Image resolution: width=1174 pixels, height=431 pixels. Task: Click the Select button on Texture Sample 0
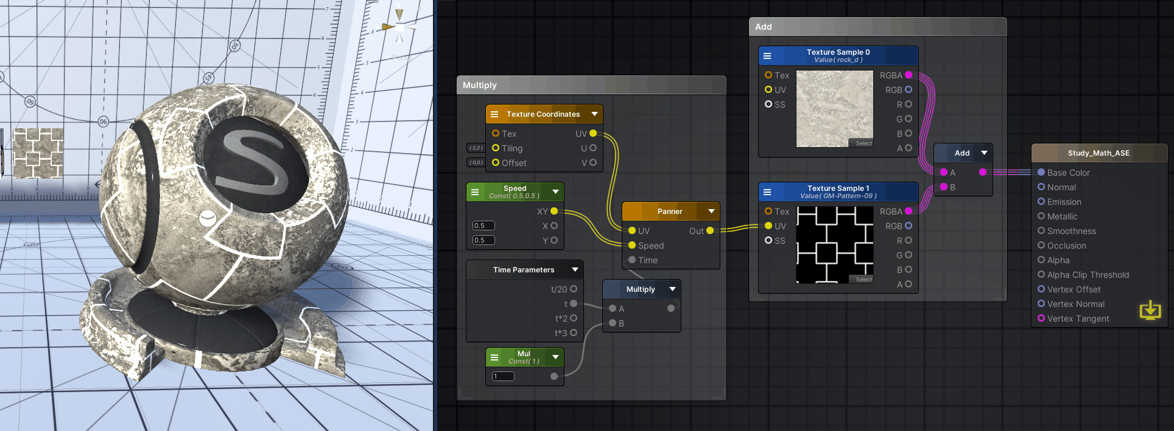click(863, 143)
